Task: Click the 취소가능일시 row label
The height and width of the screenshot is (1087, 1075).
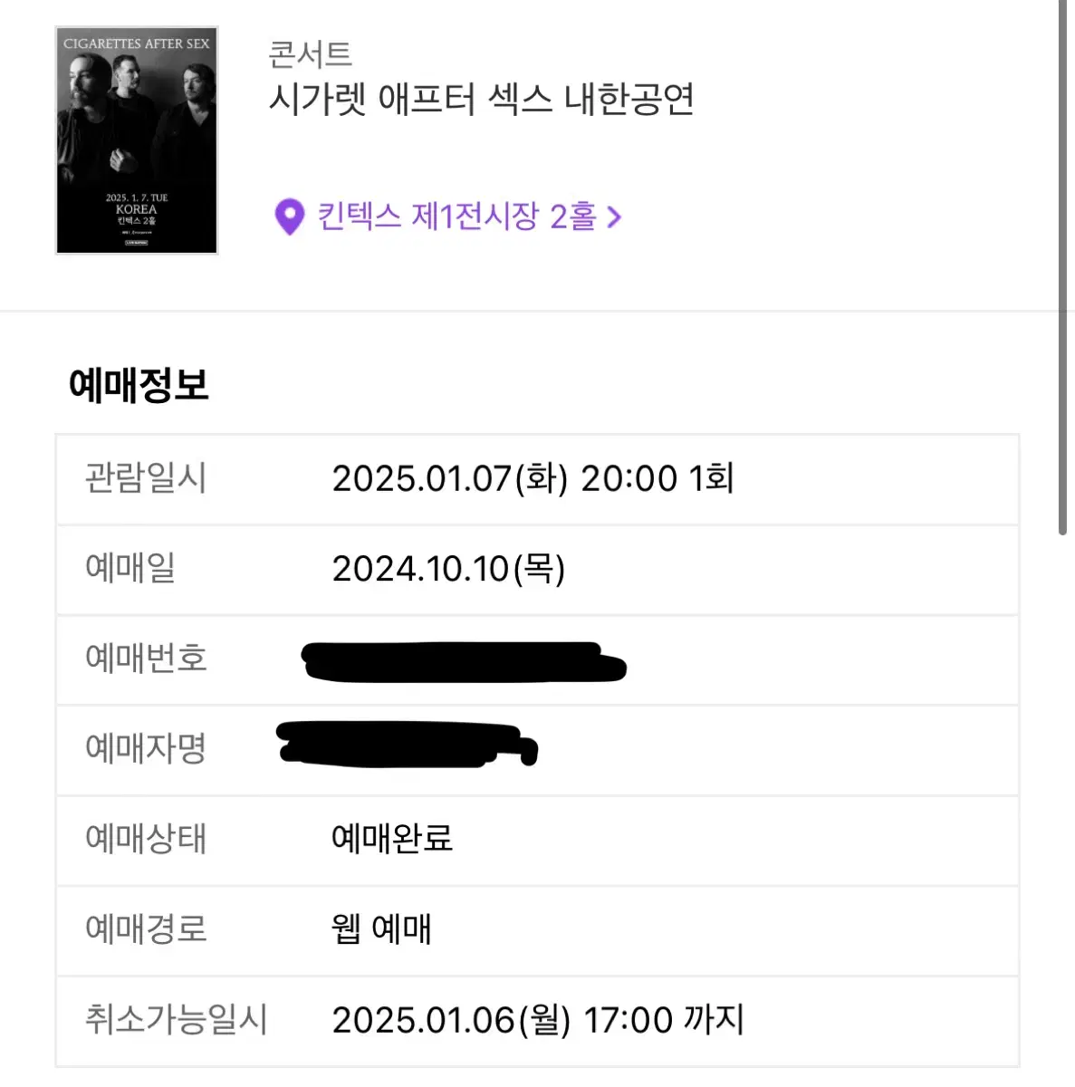Action: click(x=177, y=1019)
